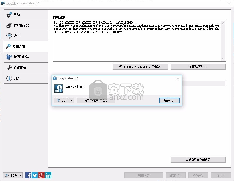Click the TrayStatus info icon in dialog

click(59, 88)
